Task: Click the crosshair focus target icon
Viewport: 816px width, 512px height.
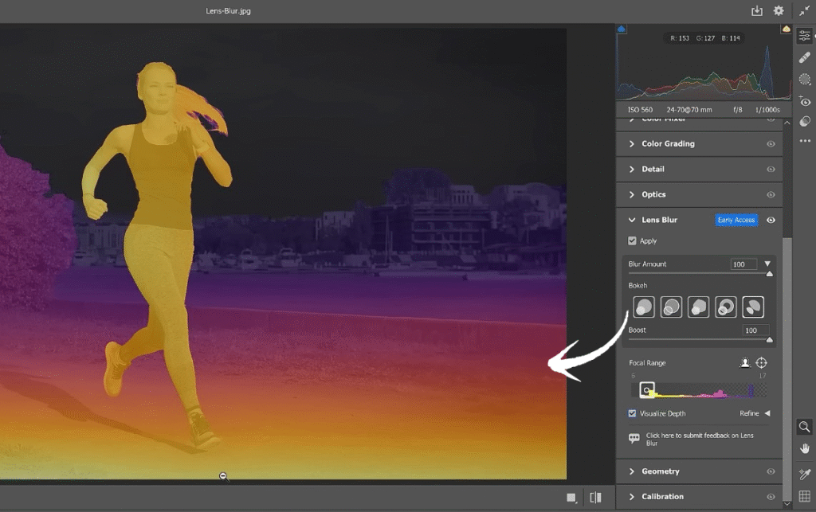Action: (x=762, y=362)
